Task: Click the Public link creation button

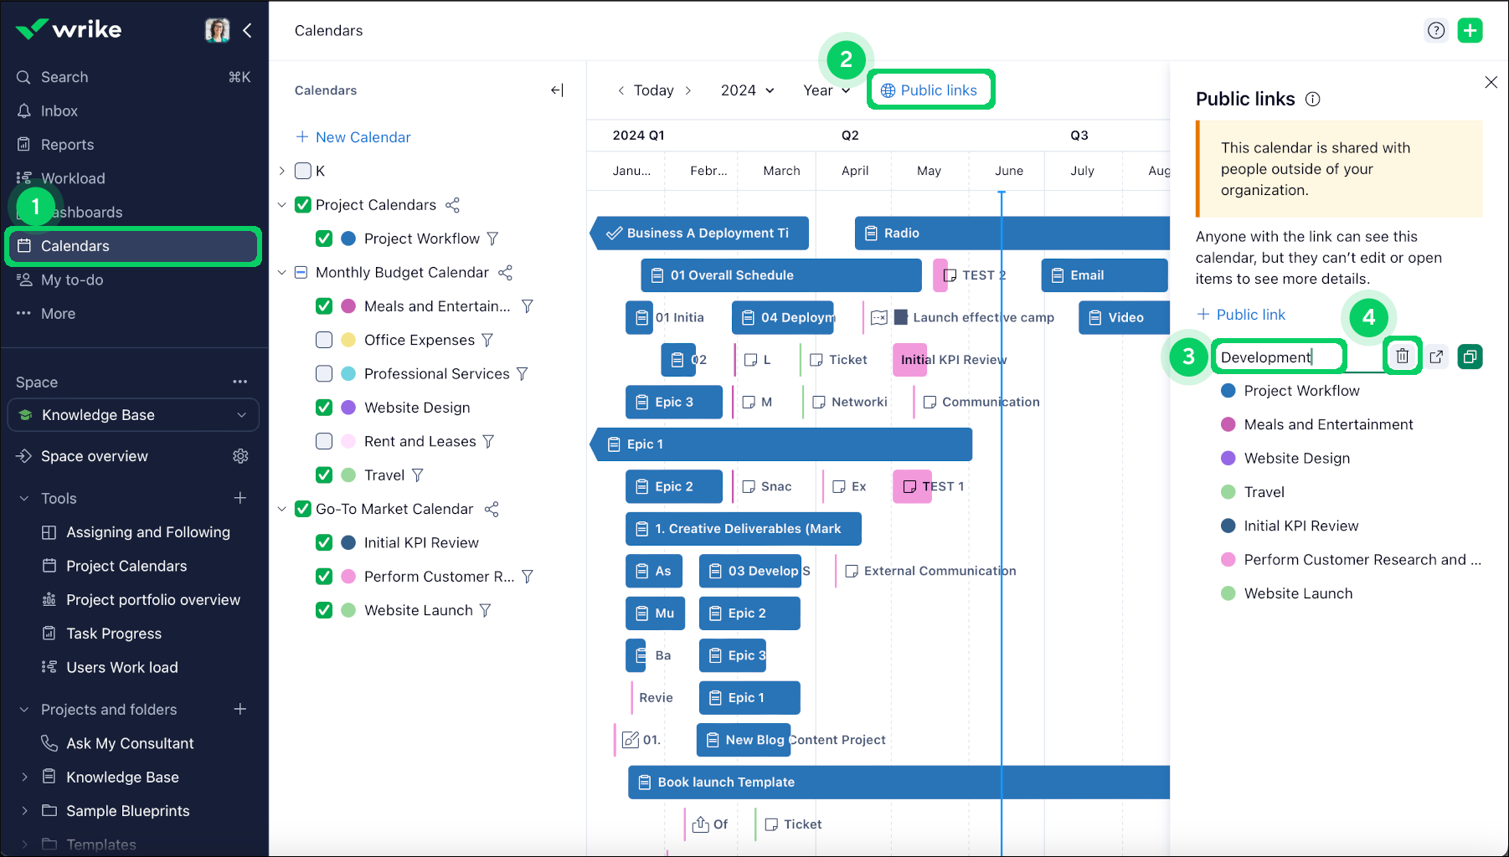Action: 1242,314
